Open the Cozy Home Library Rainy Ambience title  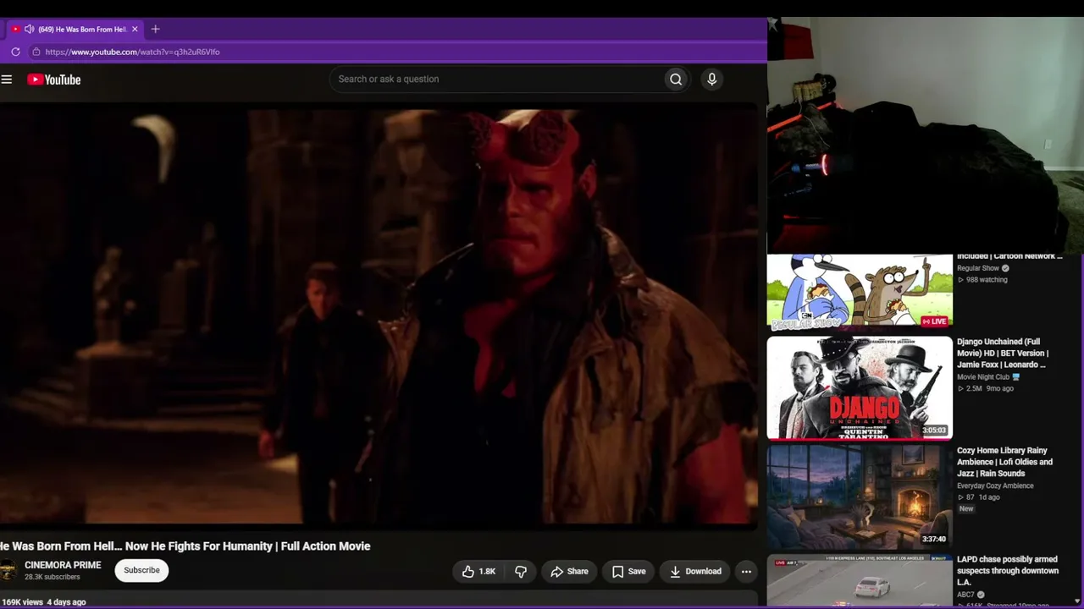click(1005, 462)
